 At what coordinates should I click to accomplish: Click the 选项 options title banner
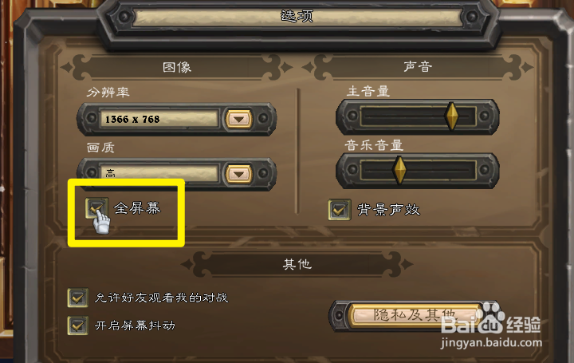point(297,17)
